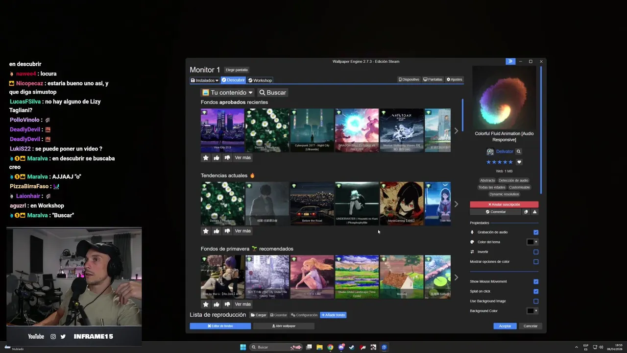This screenshot has height=353, width=627.
Task: Click Añadir fondo button
Action: (x=333, y=315)
